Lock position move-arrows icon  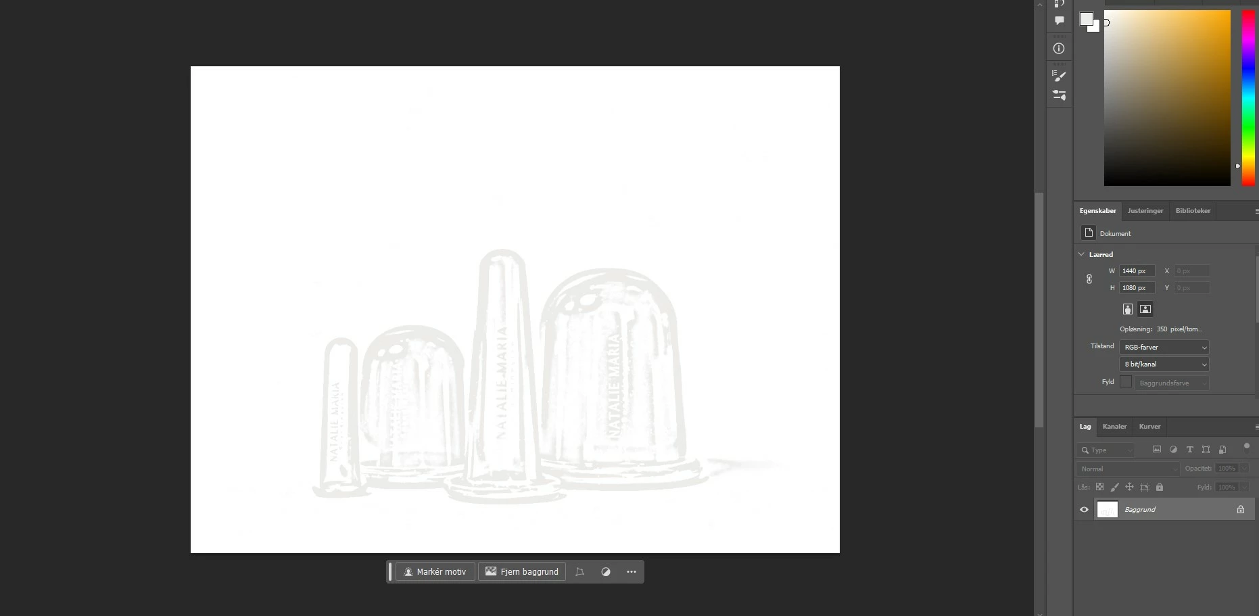[1129, 487]
